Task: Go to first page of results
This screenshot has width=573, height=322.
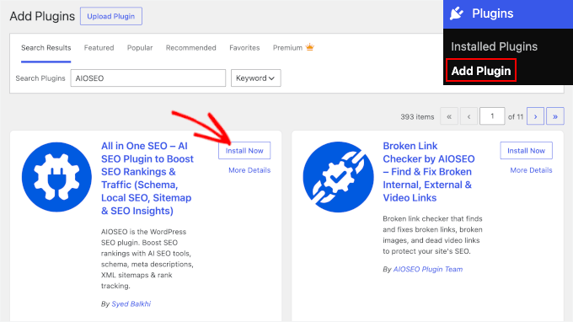Action: click(449, 116)
